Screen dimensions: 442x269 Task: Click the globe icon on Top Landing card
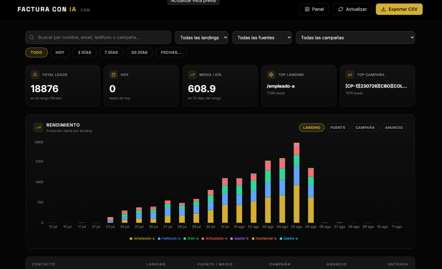(271, 74)
